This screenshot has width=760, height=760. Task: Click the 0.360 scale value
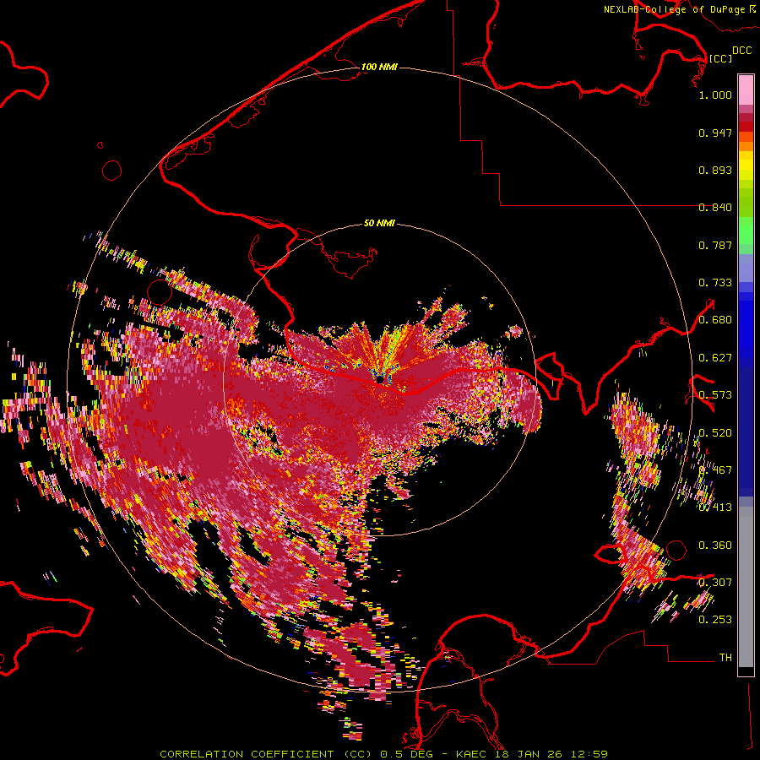point(715,546)
